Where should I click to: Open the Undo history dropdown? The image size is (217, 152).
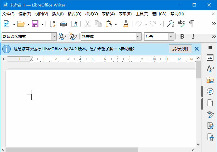[x=146, y=24]
